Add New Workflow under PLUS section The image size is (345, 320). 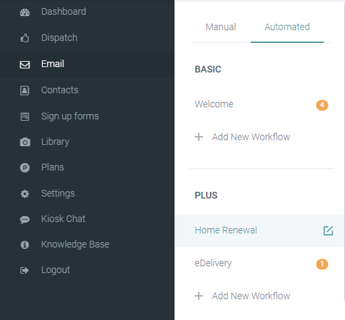point(242,296)
